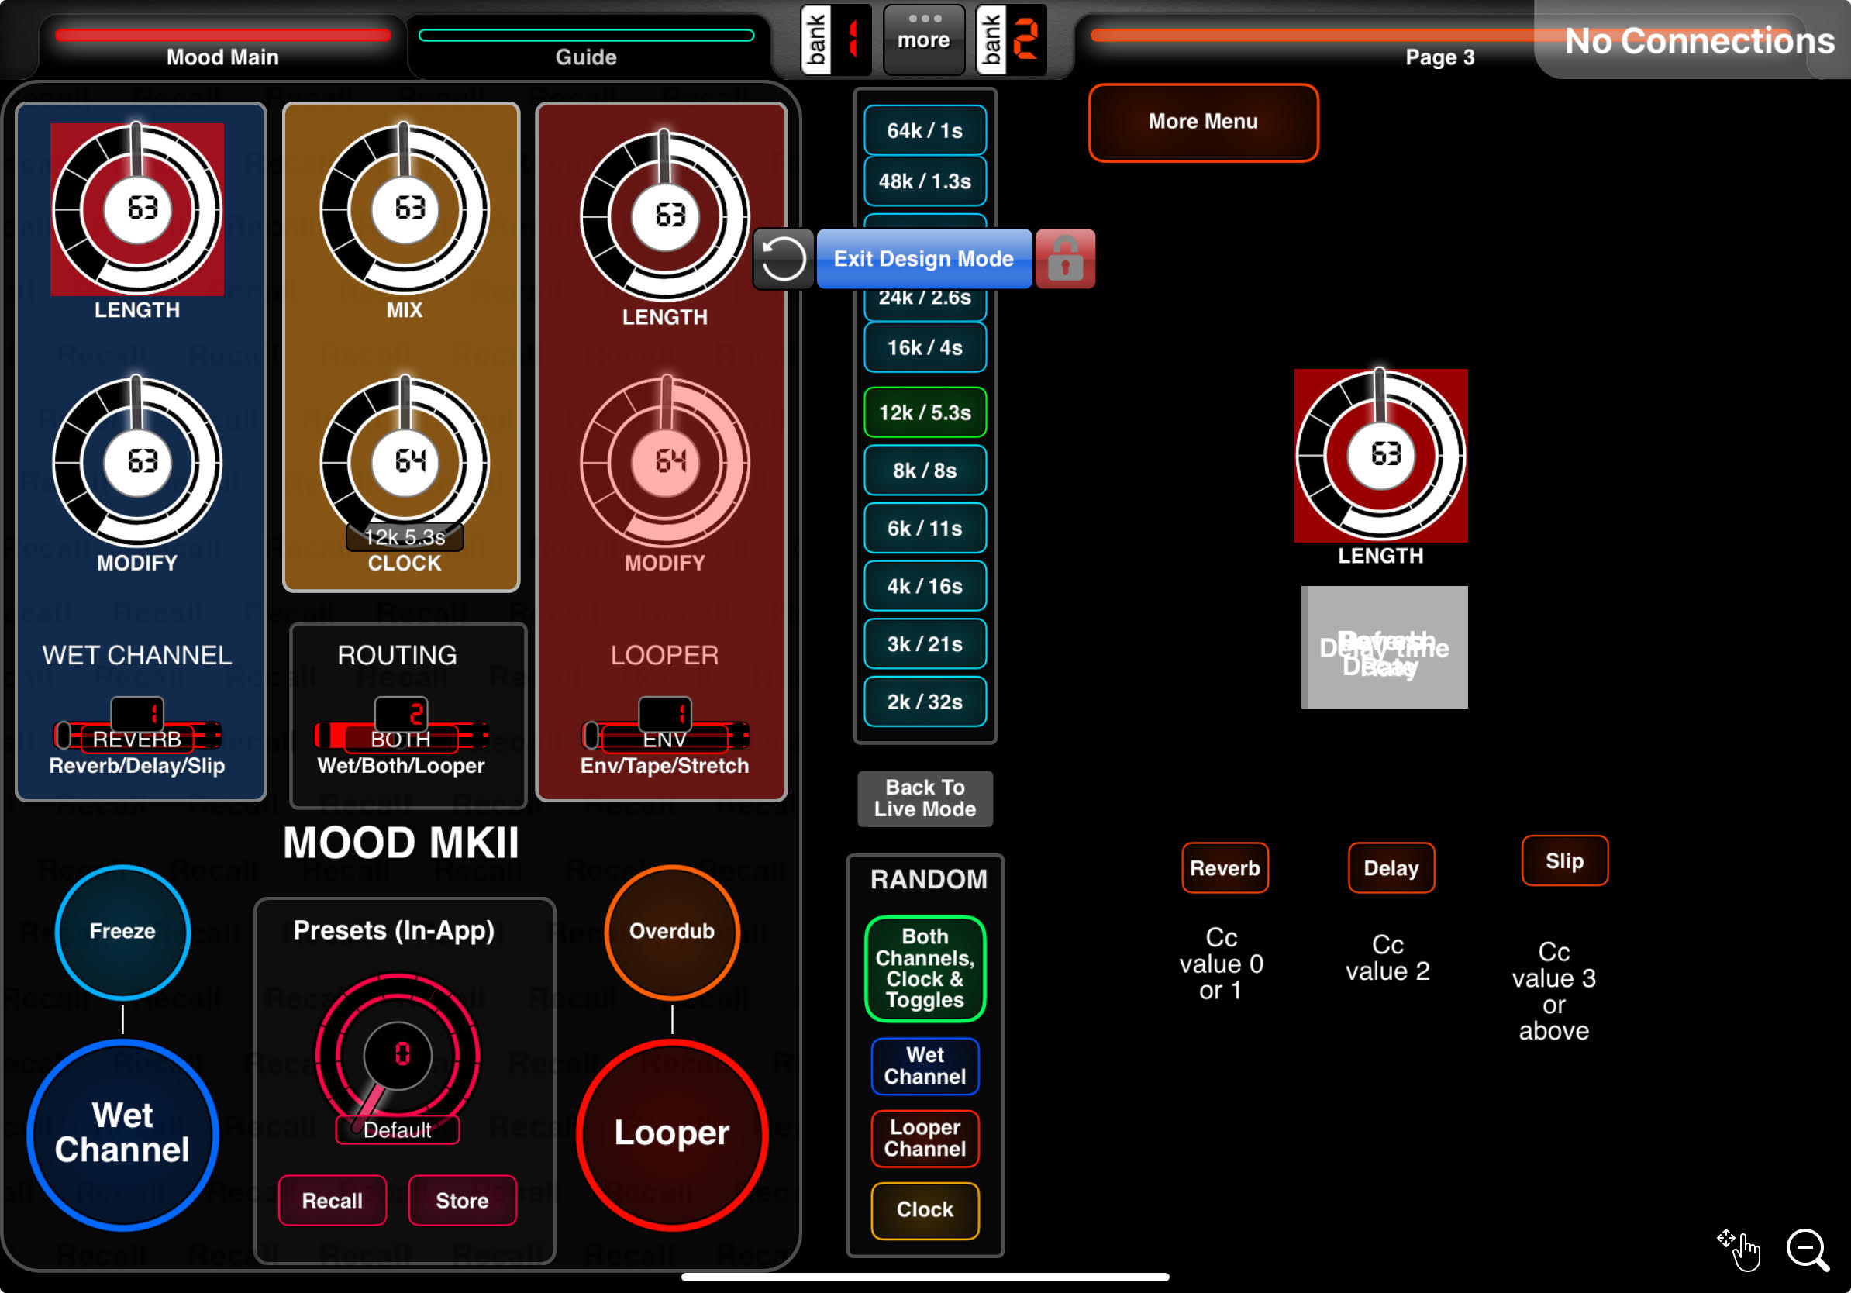This screenshot has width=1851, height=1293.
Task: Click the gray overlapping label box
Action: (x=1384, y=647)
